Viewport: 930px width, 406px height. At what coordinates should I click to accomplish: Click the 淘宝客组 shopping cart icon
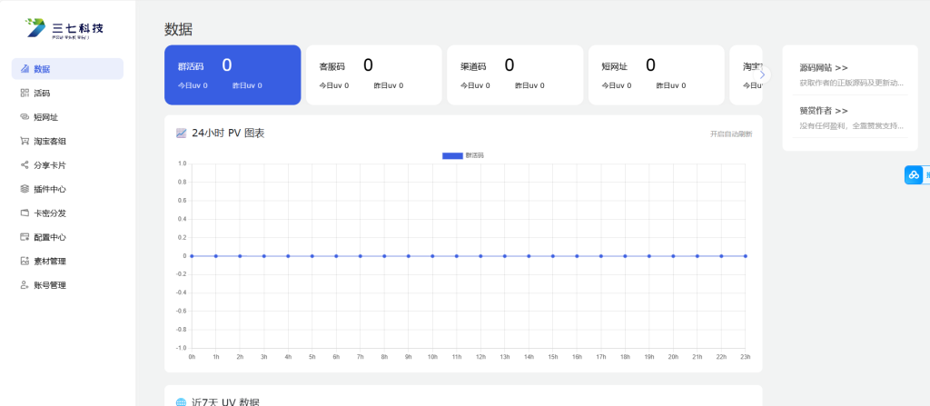pyautogui.click(x=25, y=141)
